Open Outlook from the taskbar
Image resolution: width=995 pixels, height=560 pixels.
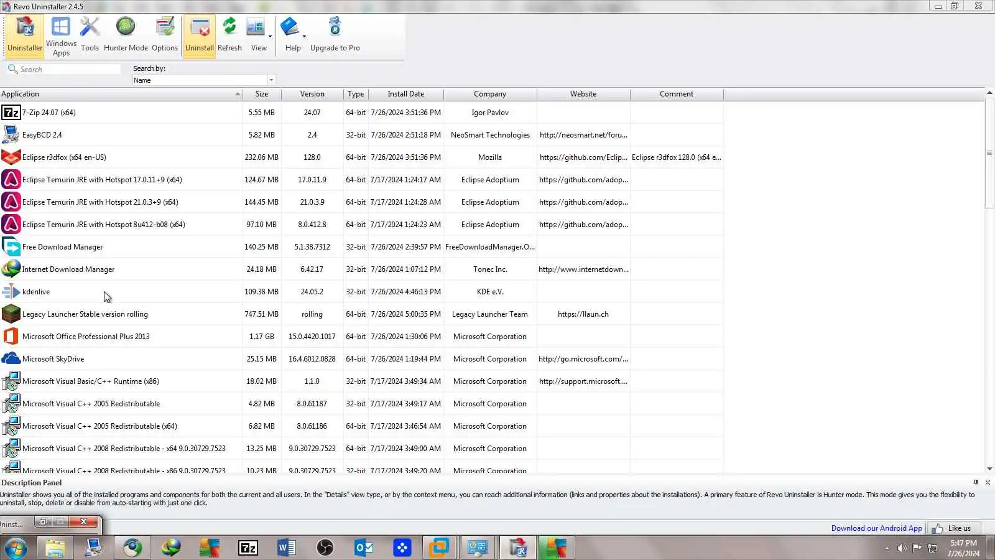[x=364, y=548]
